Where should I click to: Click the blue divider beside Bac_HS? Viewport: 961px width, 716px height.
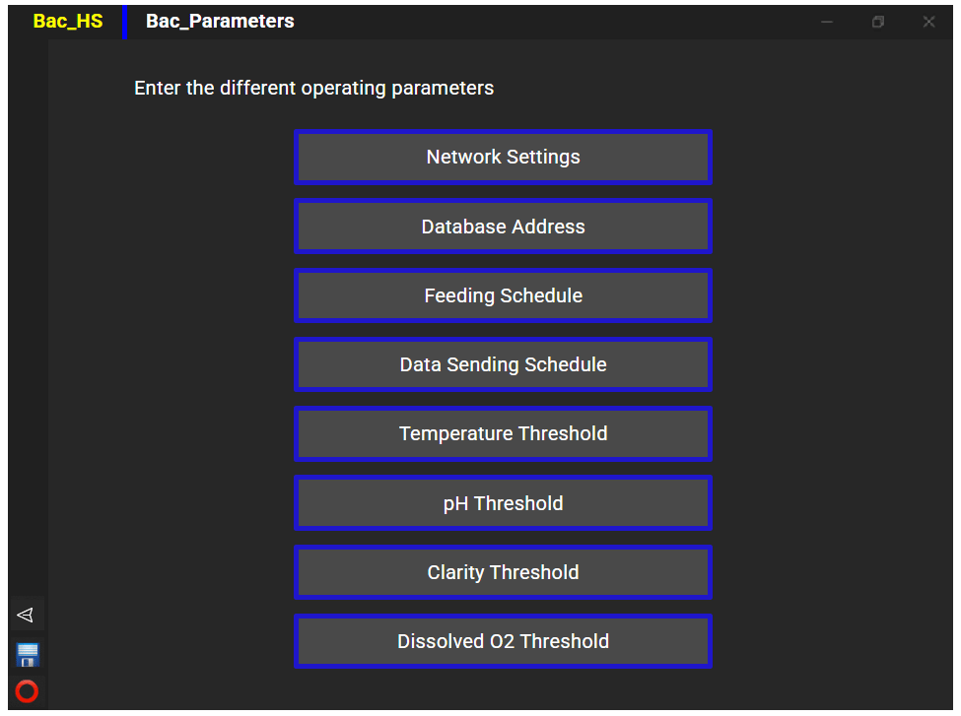(x=124, y=22)
